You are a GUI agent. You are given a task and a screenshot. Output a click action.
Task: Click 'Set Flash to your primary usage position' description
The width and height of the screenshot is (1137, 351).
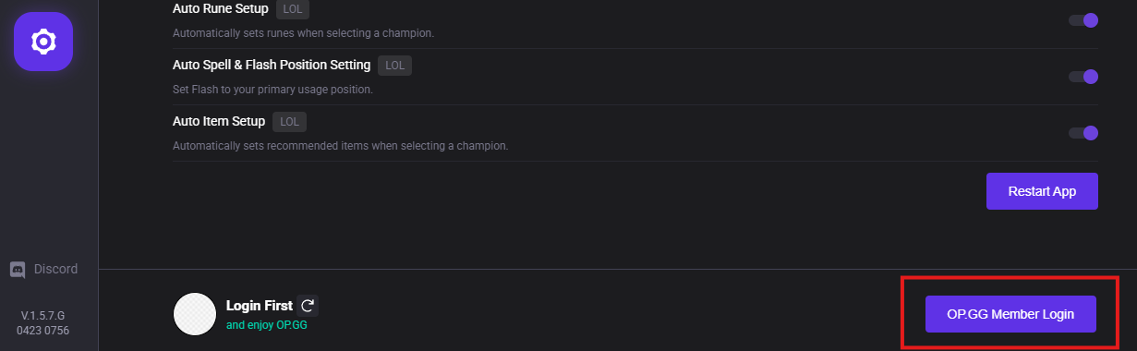pos(272,90)
